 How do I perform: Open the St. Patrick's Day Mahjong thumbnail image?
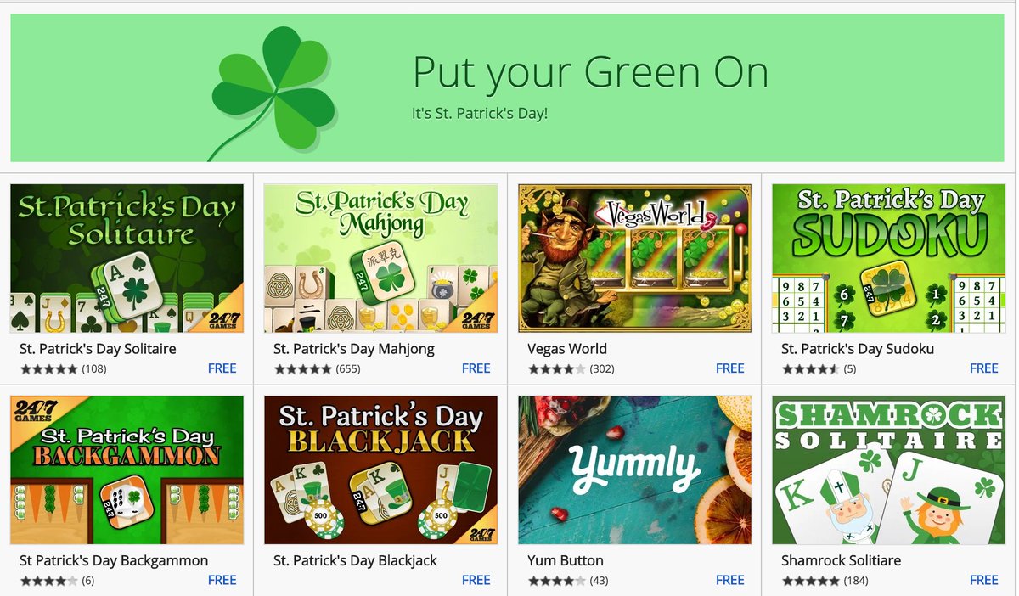coord(380,258)
